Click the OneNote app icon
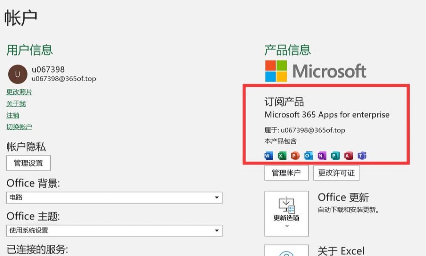The width and height of the screenshot is (426, 256). point(322,156)
